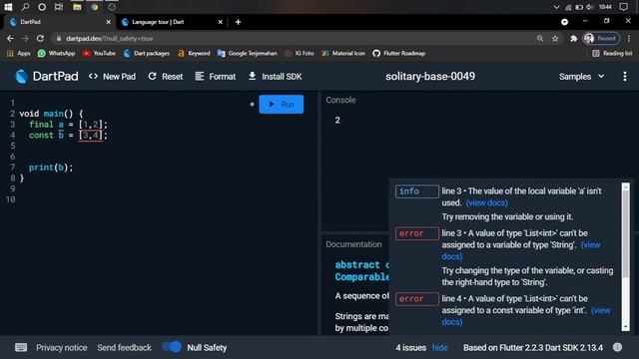Select the first error badge for line 3
This screenshot has width=639, height=359.
point(417,233)
